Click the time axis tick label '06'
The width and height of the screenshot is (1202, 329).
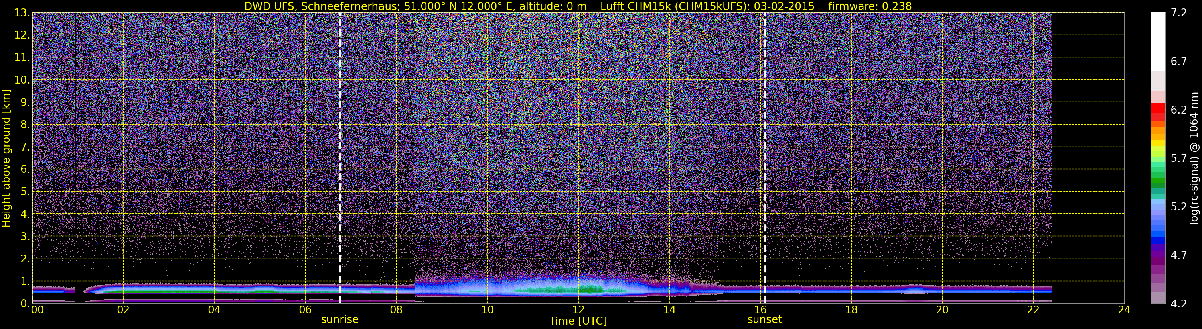[305, 310]
